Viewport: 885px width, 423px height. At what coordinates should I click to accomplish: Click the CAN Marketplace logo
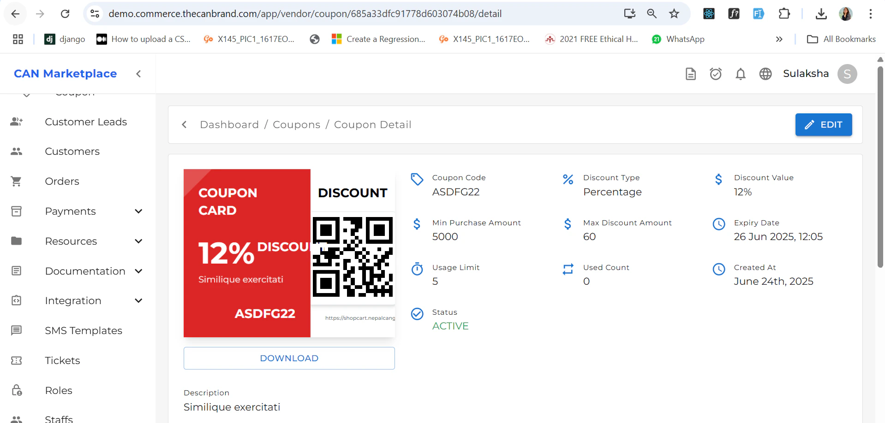pos(66,74)
